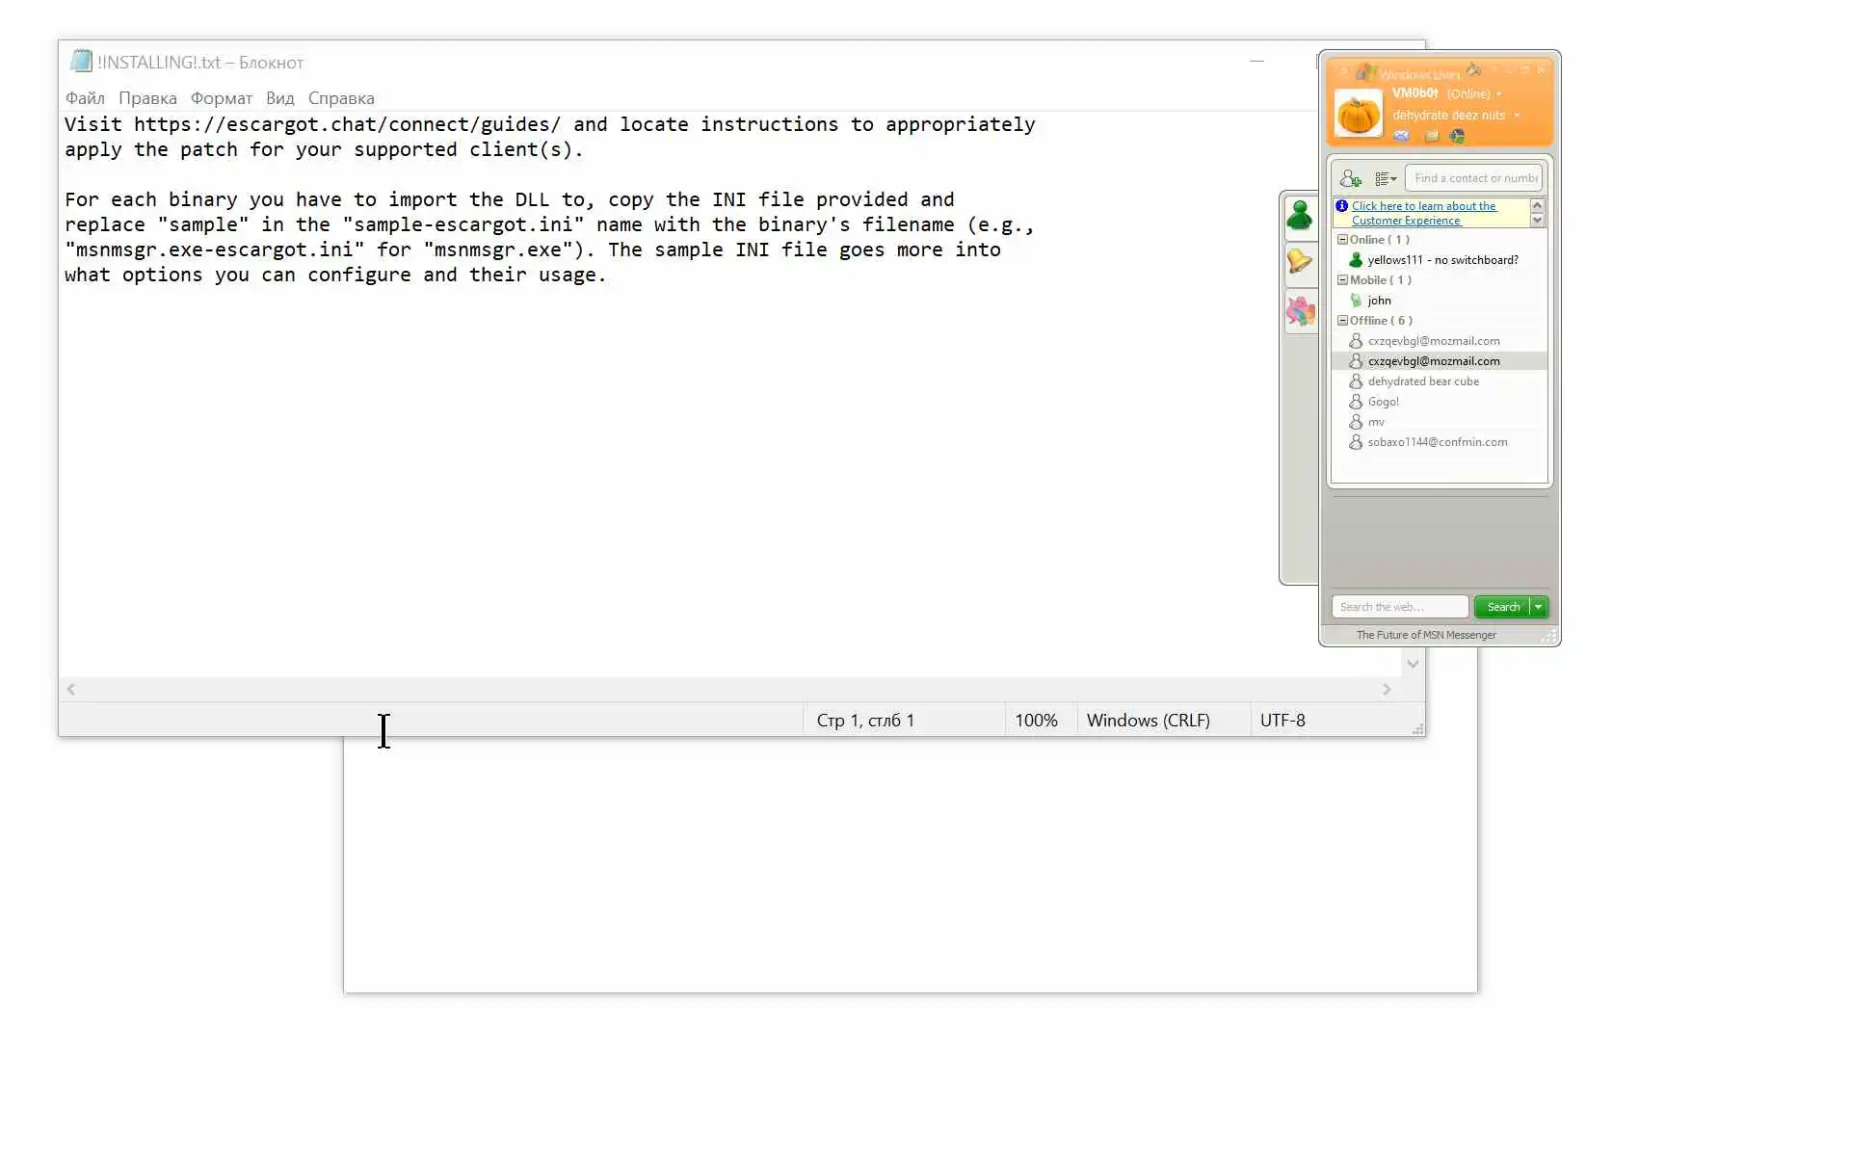
Task: Select the pink piggy bank tab icon
Action: (1300, 311)
